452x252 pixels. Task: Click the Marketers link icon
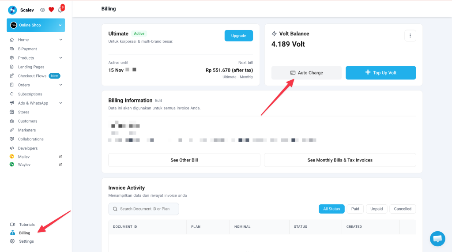12,130
